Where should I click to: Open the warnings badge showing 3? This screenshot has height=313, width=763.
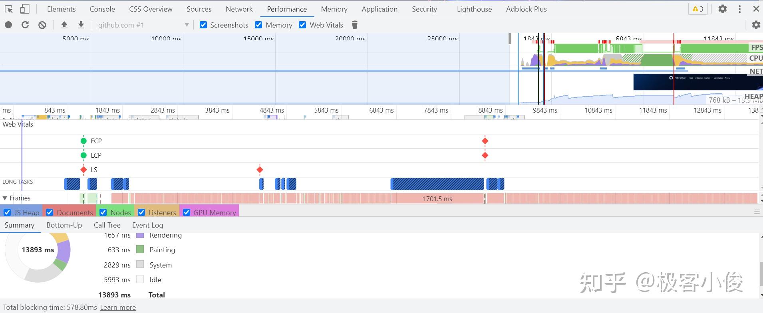pos(698,9)
